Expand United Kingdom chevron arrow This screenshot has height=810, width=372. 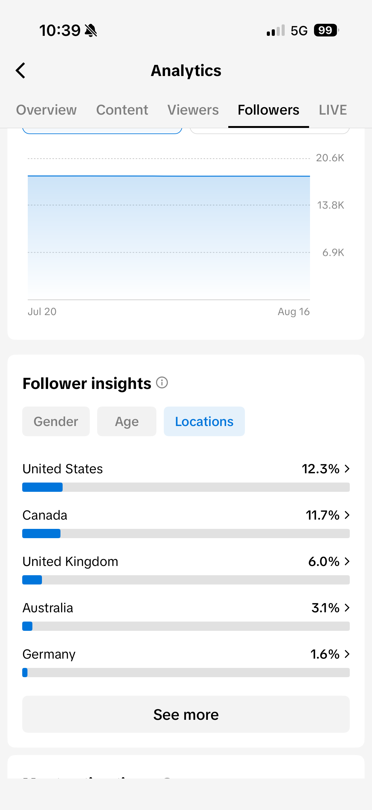tap(347, 562)
